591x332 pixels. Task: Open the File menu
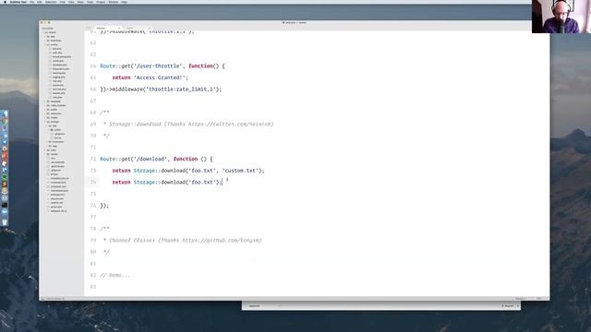32,2
